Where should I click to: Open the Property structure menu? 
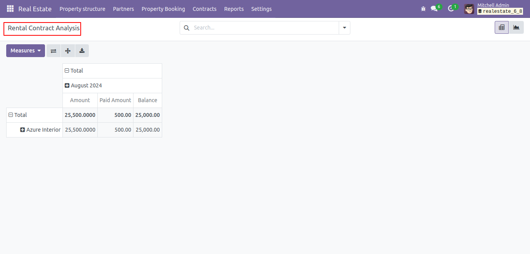click(x=82, y=9)
